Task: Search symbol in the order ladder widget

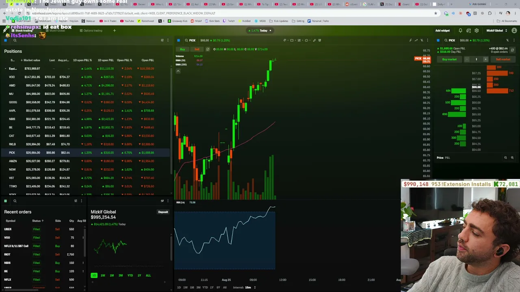Action: [449, 40]
